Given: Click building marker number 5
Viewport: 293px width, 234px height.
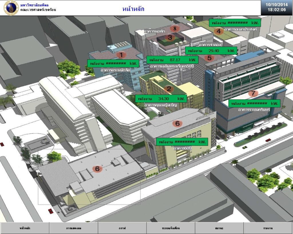Looking at the screenshot, I should (x=209, y=58).
